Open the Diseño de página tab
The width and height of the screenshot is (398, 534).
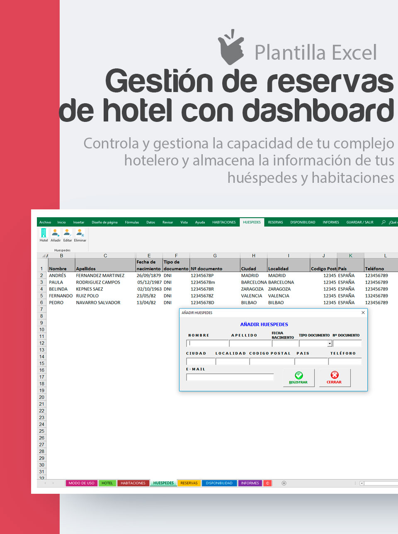[104, 222]
